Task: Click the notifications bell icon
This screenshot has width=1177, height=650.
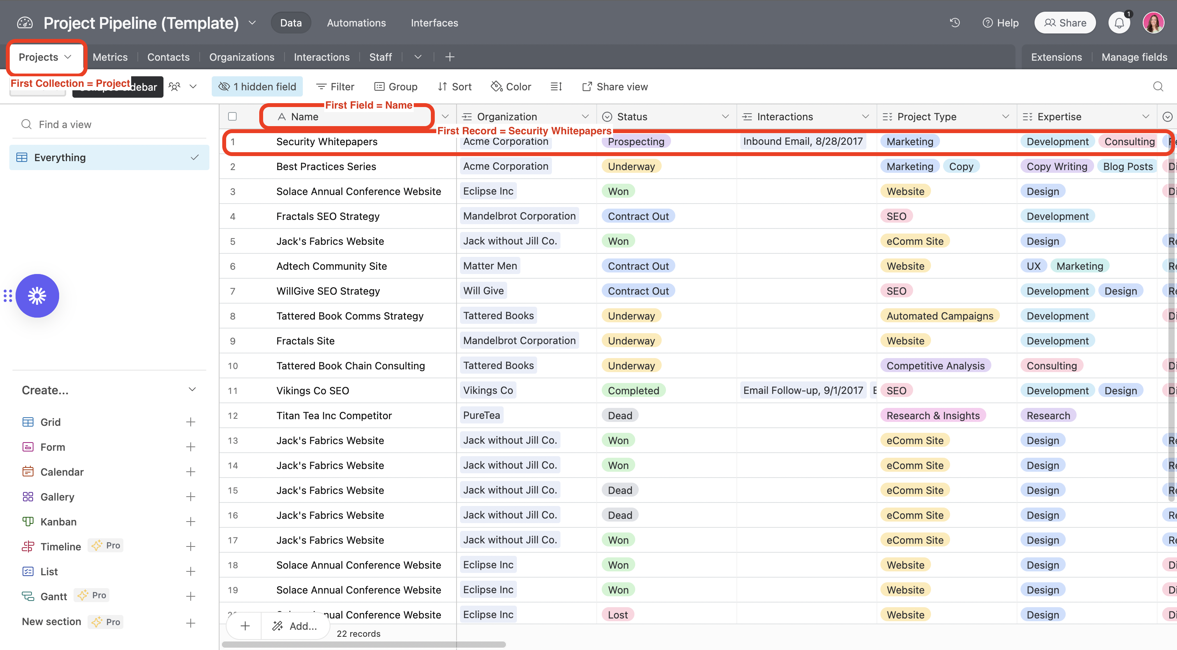Action: coord(1119,23)
